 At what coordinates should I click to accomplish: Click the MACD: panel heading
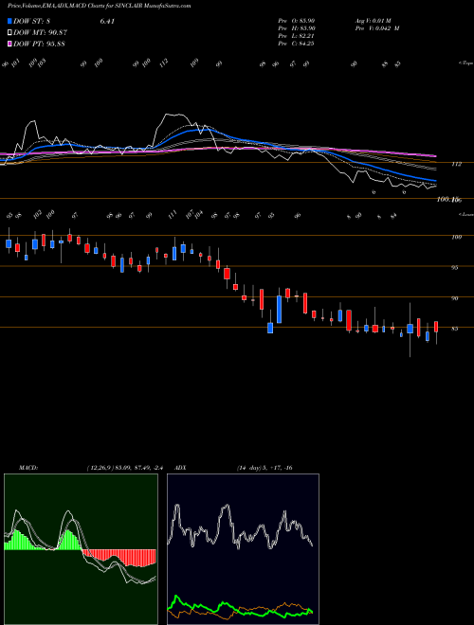[28, 468]
